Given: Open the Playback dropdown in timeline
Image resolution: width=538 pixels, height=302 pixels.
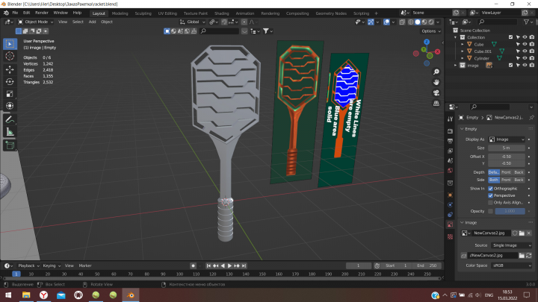Looking at the screenshot, I should coord(28,265).
